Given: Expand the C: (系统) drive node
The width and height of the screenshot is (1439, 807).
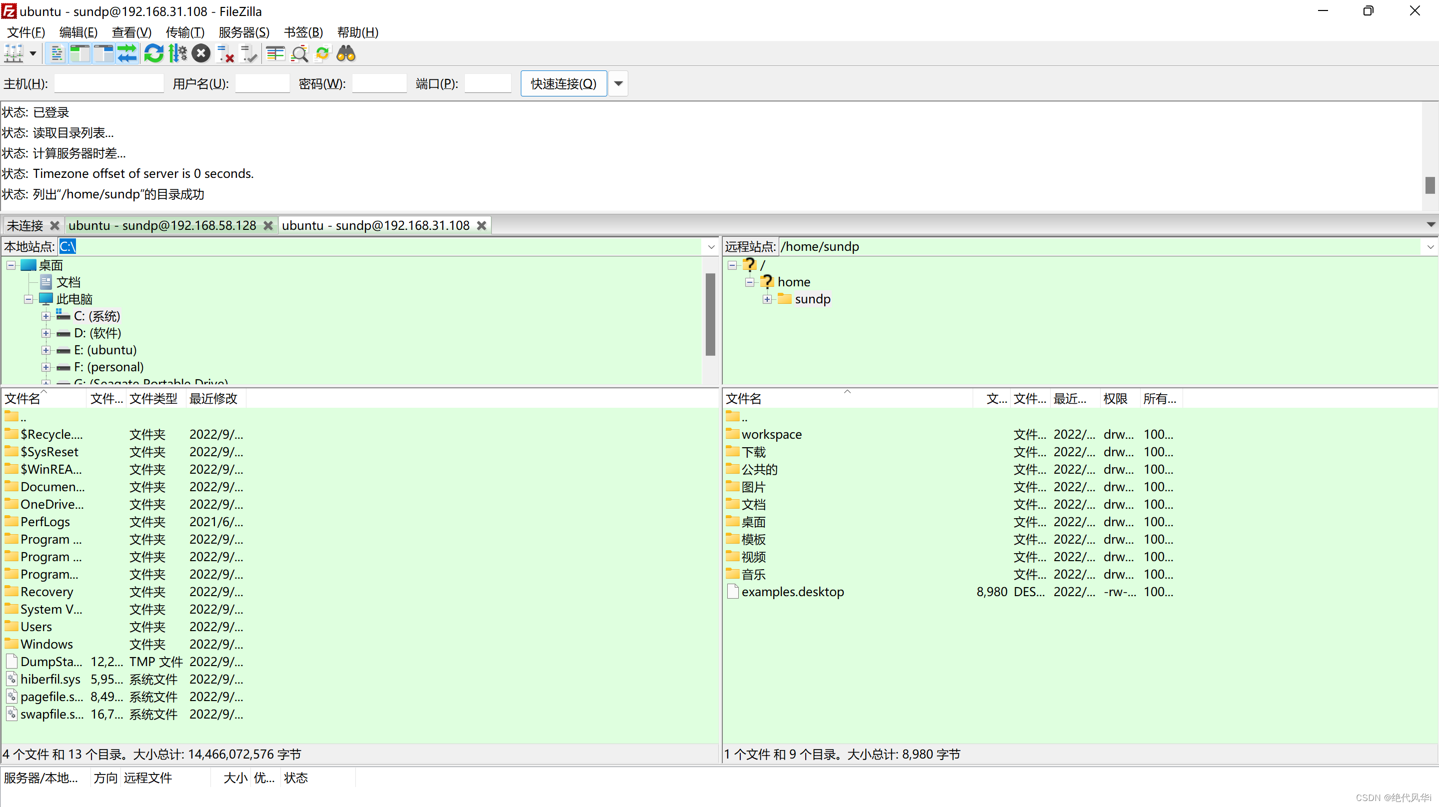Looking at the screenshot, I should 46,316.
